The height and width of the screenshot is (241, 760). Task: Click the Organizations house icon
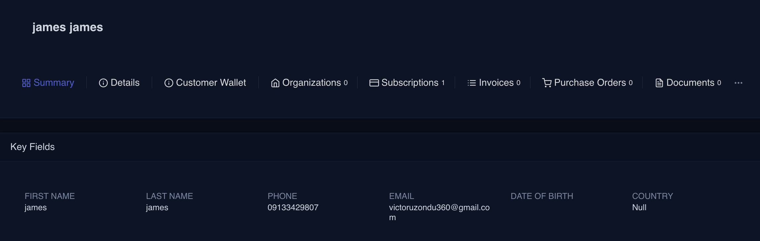275,83
